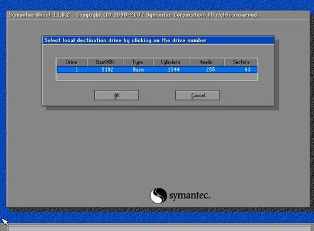The image size is (314, 231).
Task: Click the Cylinders column header
Action: (x=171, y=62)
